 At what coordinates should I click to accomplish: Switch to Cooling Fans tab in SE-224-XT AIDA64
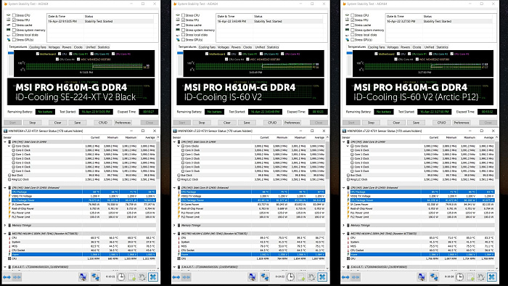point(38,47)
